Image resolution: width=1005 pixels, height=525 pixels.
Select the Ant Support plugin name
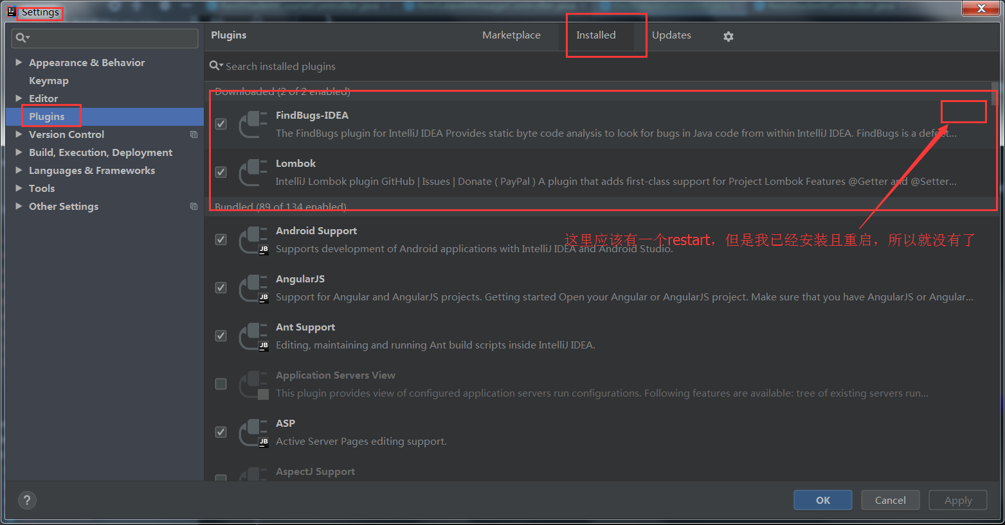pos(305,327)
